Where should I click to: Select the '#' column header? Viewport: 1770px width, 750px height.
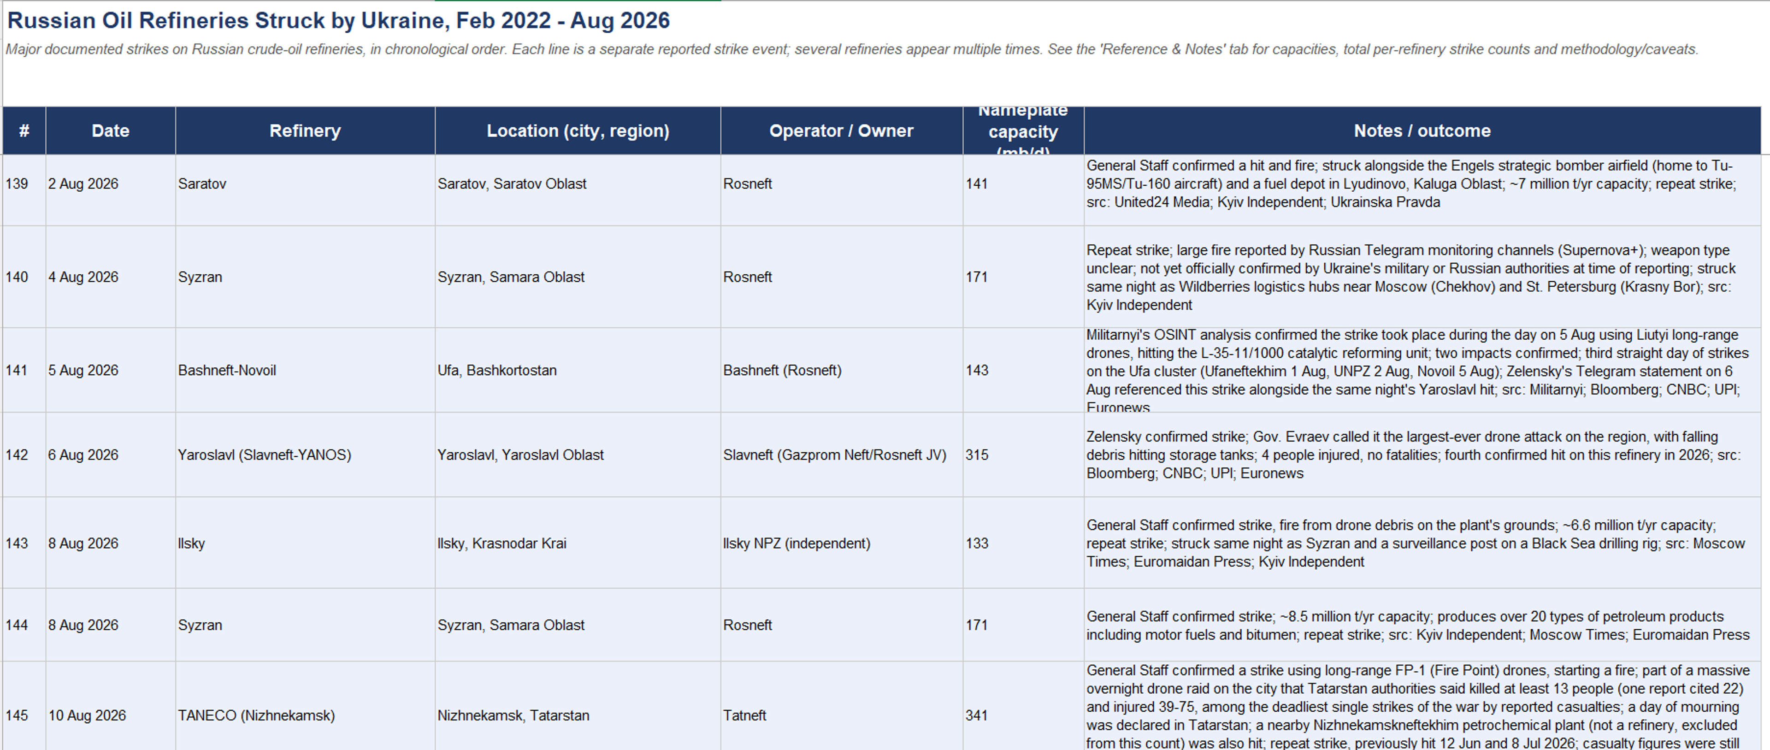[24, 130]
